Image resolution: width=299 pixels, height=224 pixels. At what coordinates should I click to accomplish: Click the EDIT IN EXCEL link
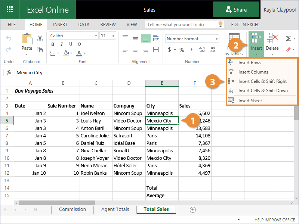(245, 25)
